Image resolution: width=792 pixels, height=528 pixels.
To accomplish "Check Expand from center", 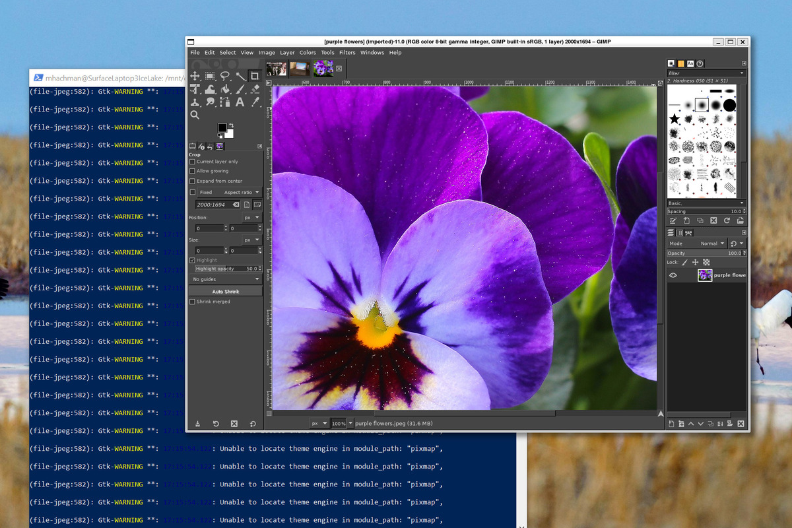I will click(192, 181).
